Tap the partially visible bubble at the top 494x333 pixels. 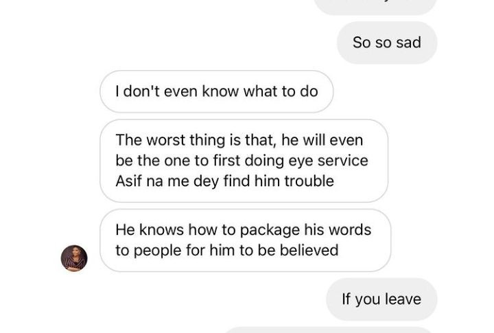click(x=375, y=6)
